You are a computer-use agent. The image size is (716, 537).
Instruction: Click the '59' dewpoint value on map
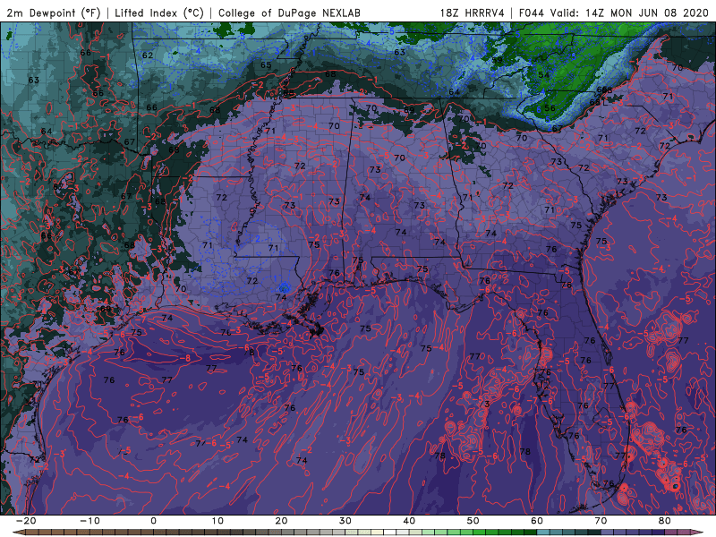click(497, 60)
